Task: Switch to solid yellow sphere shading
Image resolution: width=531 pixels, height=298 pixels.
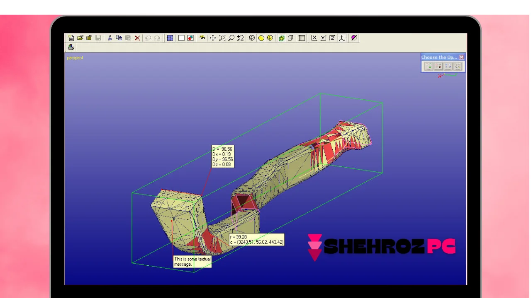Action: [x=261, y=38]
